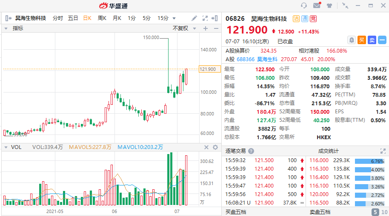Zoom in chart with plus icon
The height and width of the screenshot is (216, 389).
click(206, 28)
